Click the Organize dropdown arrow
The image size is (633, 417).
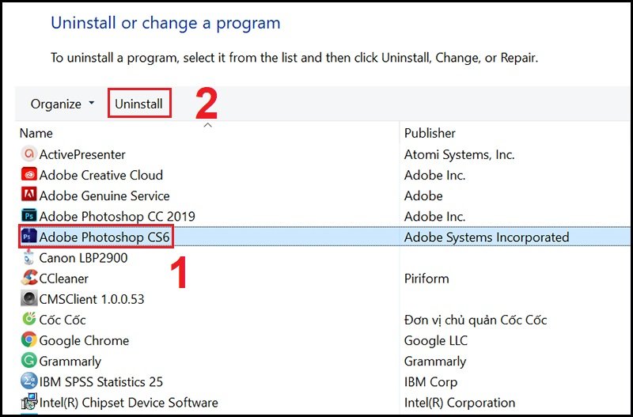click(92, 104)
